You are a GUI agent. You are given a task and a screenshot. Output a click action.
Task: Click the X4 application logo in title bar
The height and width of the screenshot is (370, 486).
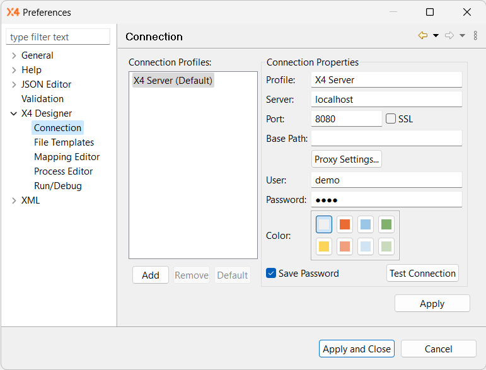pos(13,12)
